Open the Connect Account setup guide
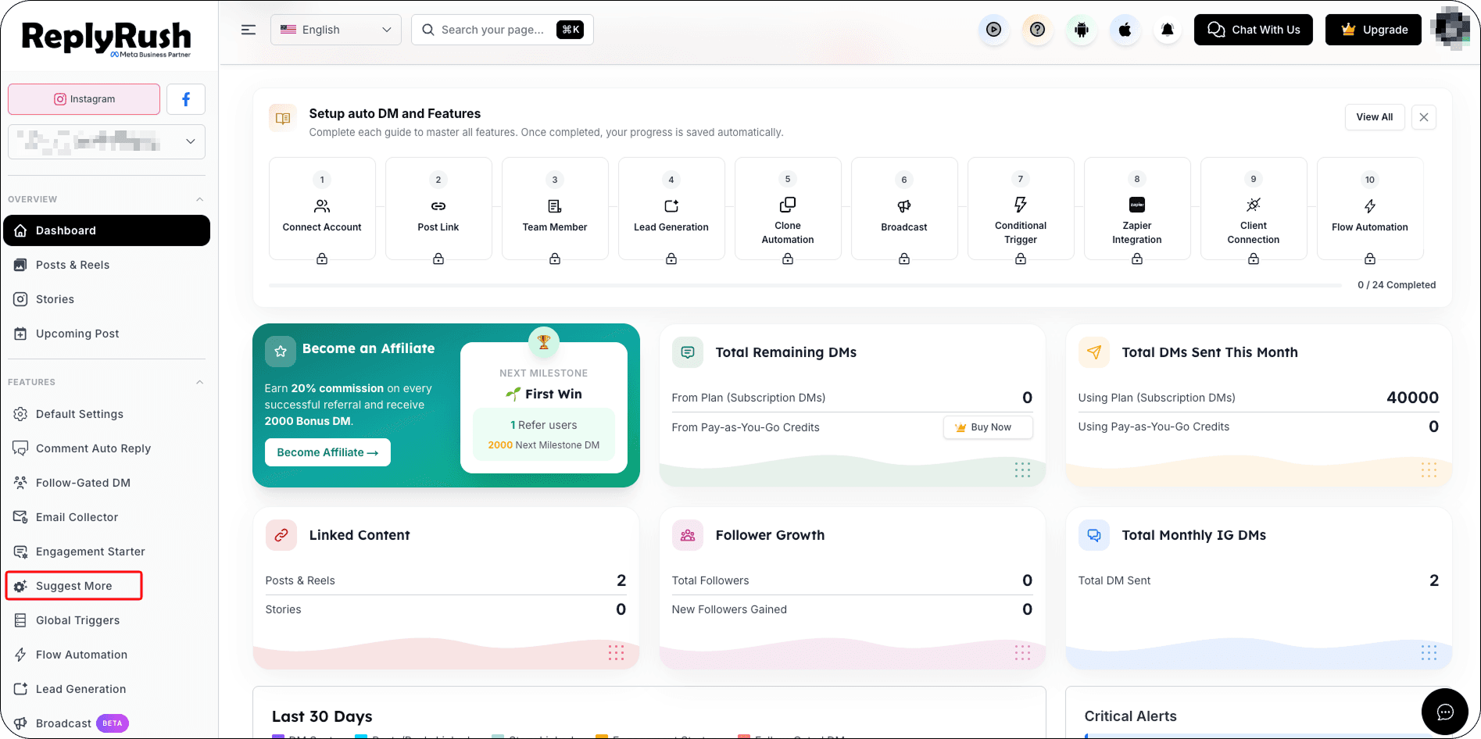 322,209
